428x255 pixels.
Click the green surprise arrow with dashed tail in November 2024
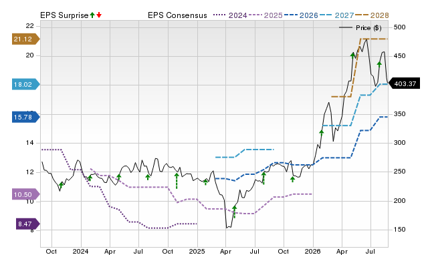coord(177,181)
